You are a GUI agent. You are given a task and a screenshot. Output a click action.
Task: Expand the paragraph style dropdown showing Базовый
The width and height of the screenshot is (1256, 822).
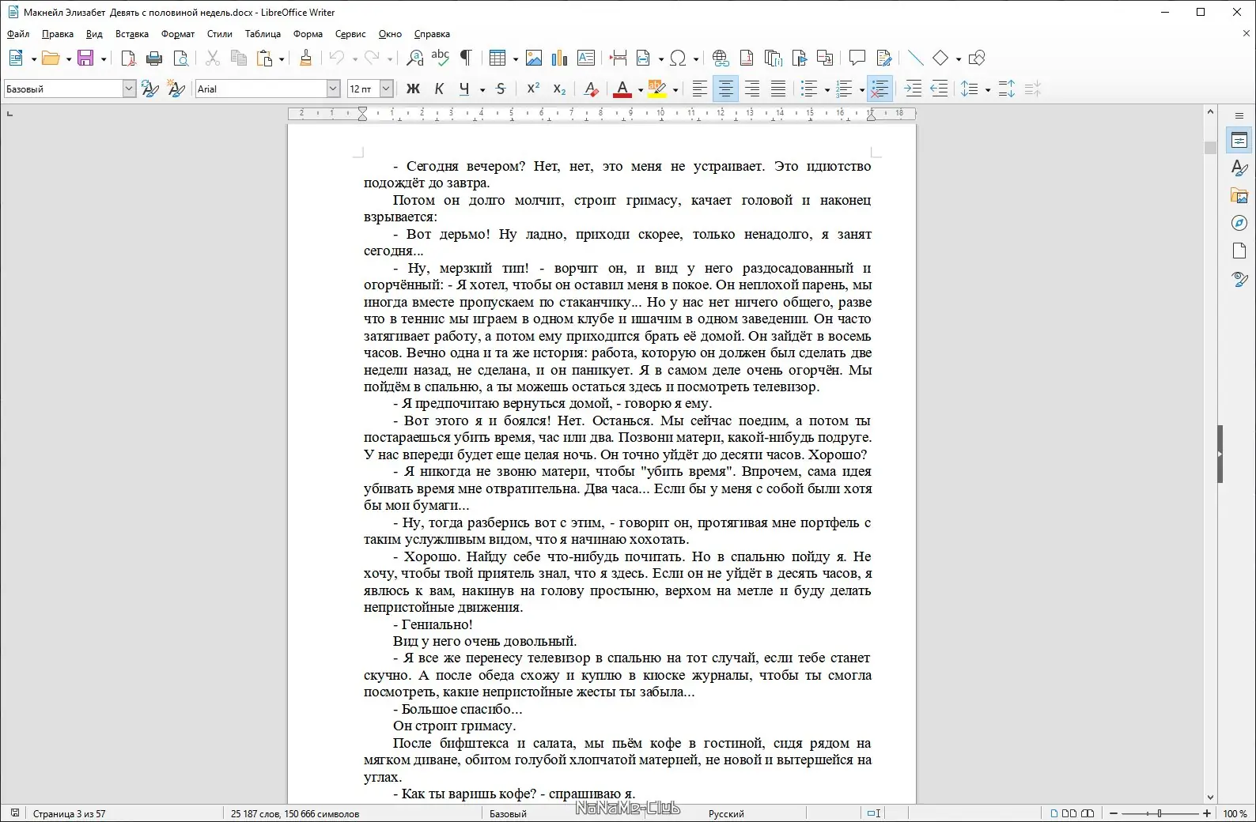[129, 89]
